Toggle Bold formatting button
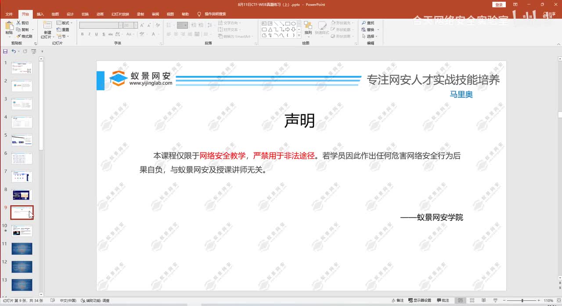The height and width of the screenshot is (306, 562). 83,34
